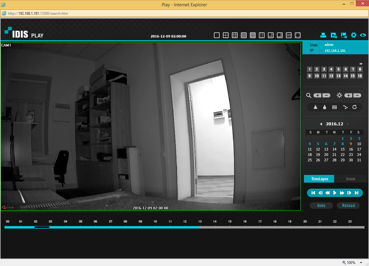Select the one-large-plus-side-tiles layout icon
The height and width of the screenshot is (266, 369).
(x=271, y=35)
